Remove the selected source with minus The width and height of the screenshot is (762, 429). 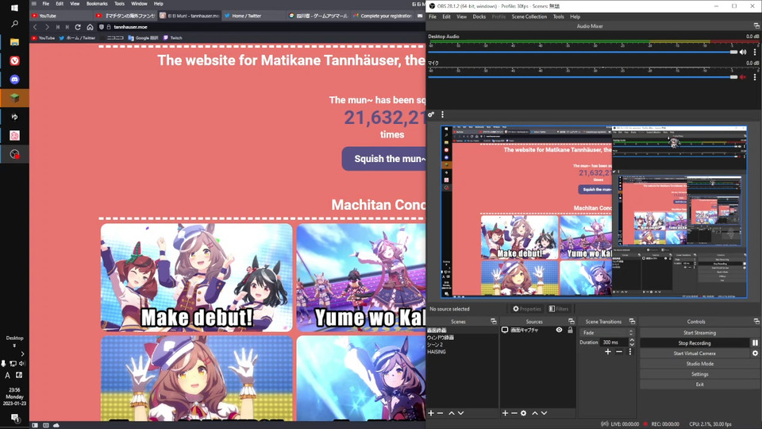coord(514,413)
